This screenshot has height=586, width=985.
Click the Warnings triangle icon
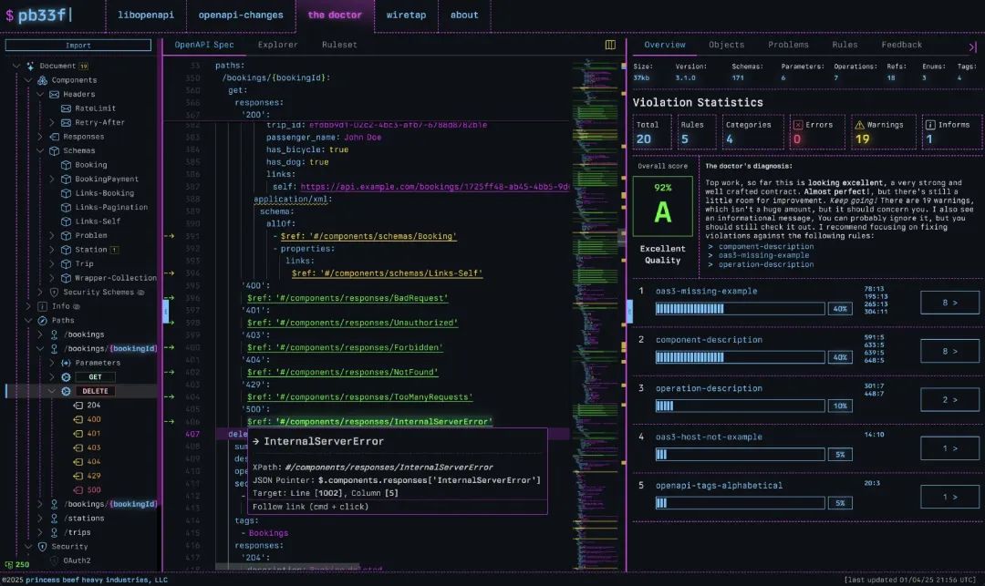(859, 125)
